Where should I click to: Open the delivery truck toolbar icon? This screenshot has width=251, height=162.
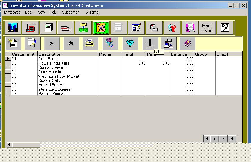[65, 28]
